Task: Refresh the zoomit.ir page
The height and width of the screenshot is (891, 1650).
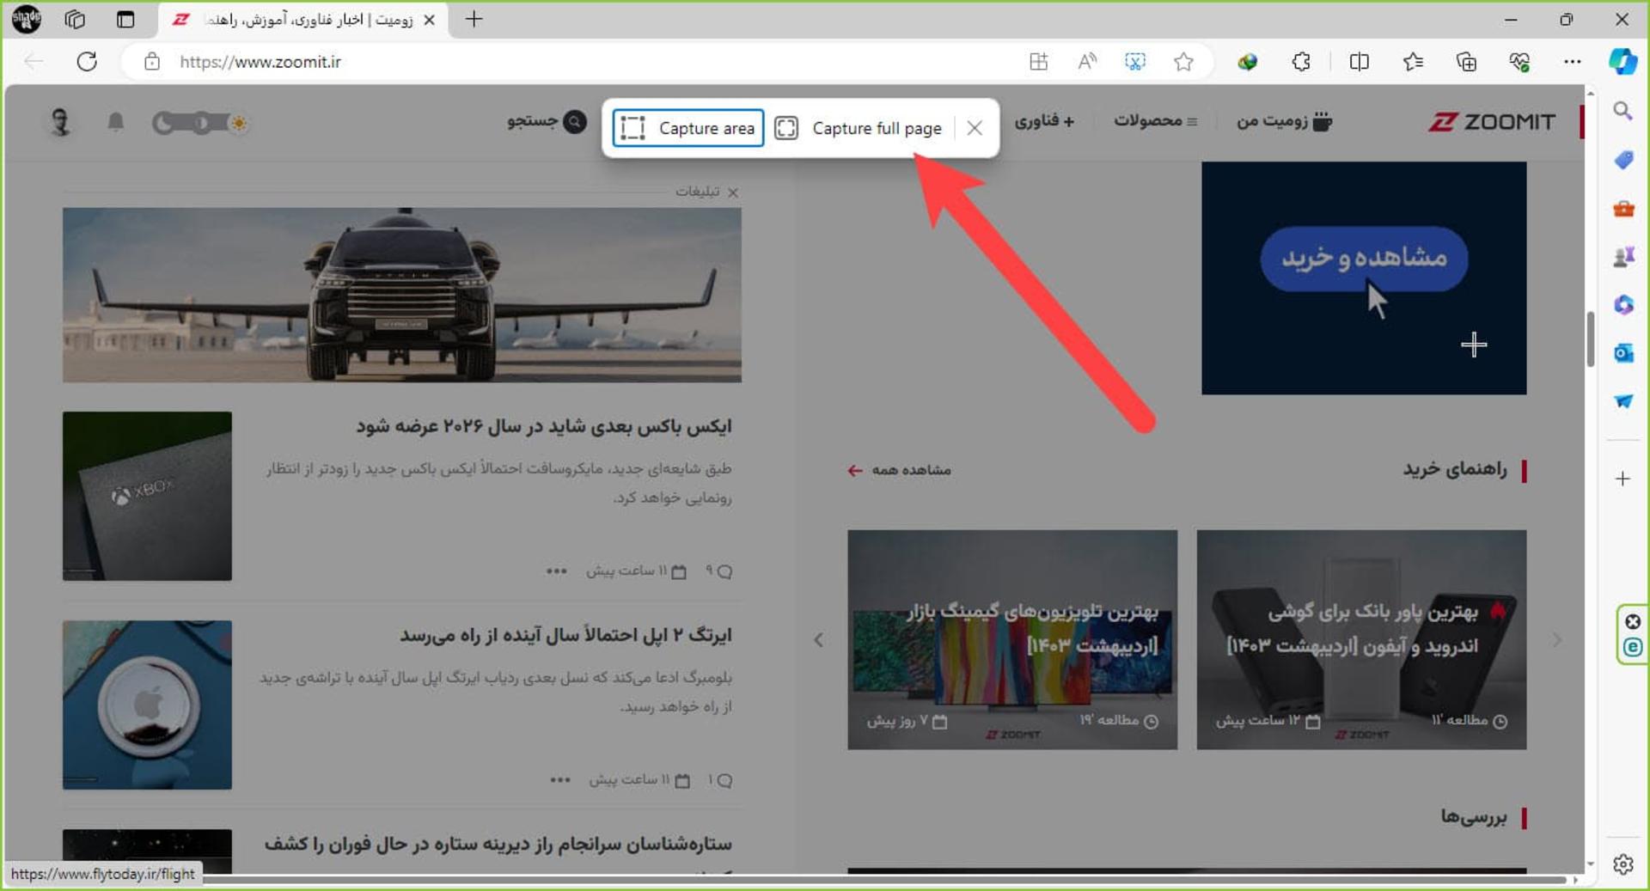Action: pos(87,62)
